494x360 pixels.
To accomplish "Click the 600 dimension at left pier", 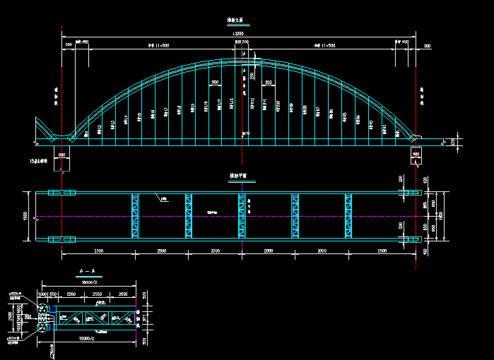I will pyautogui.click(x=61, y=154).
